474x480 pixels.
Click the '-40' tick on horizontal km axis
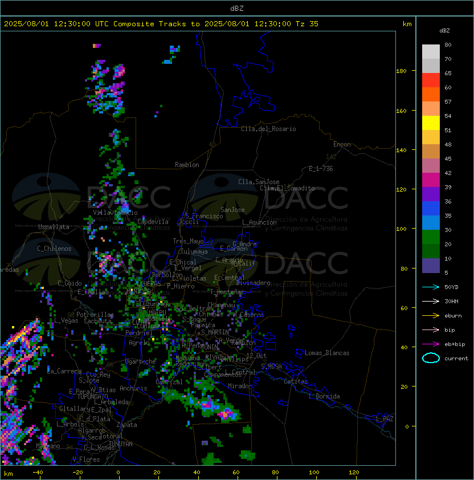pos(38,473)
